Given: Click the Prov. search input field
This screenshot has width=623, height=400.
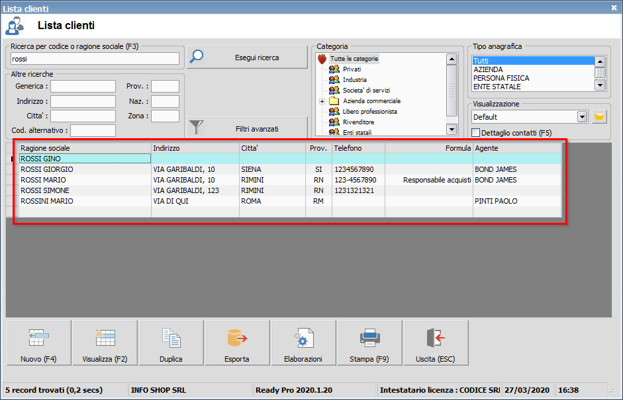Looking at the screenshot, I should coord(166,86).
